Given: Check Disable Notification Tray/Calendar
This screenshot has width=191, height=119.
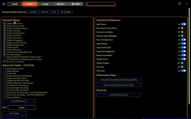Looking at the screenshot, I should [4, 83].
